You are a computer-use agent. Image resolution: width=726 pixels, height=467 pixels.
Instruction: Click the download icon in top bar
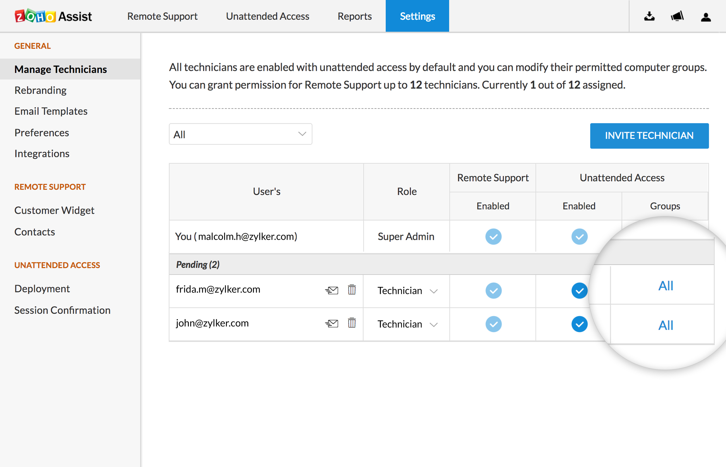pyautogui.click(x=649, y=17)
